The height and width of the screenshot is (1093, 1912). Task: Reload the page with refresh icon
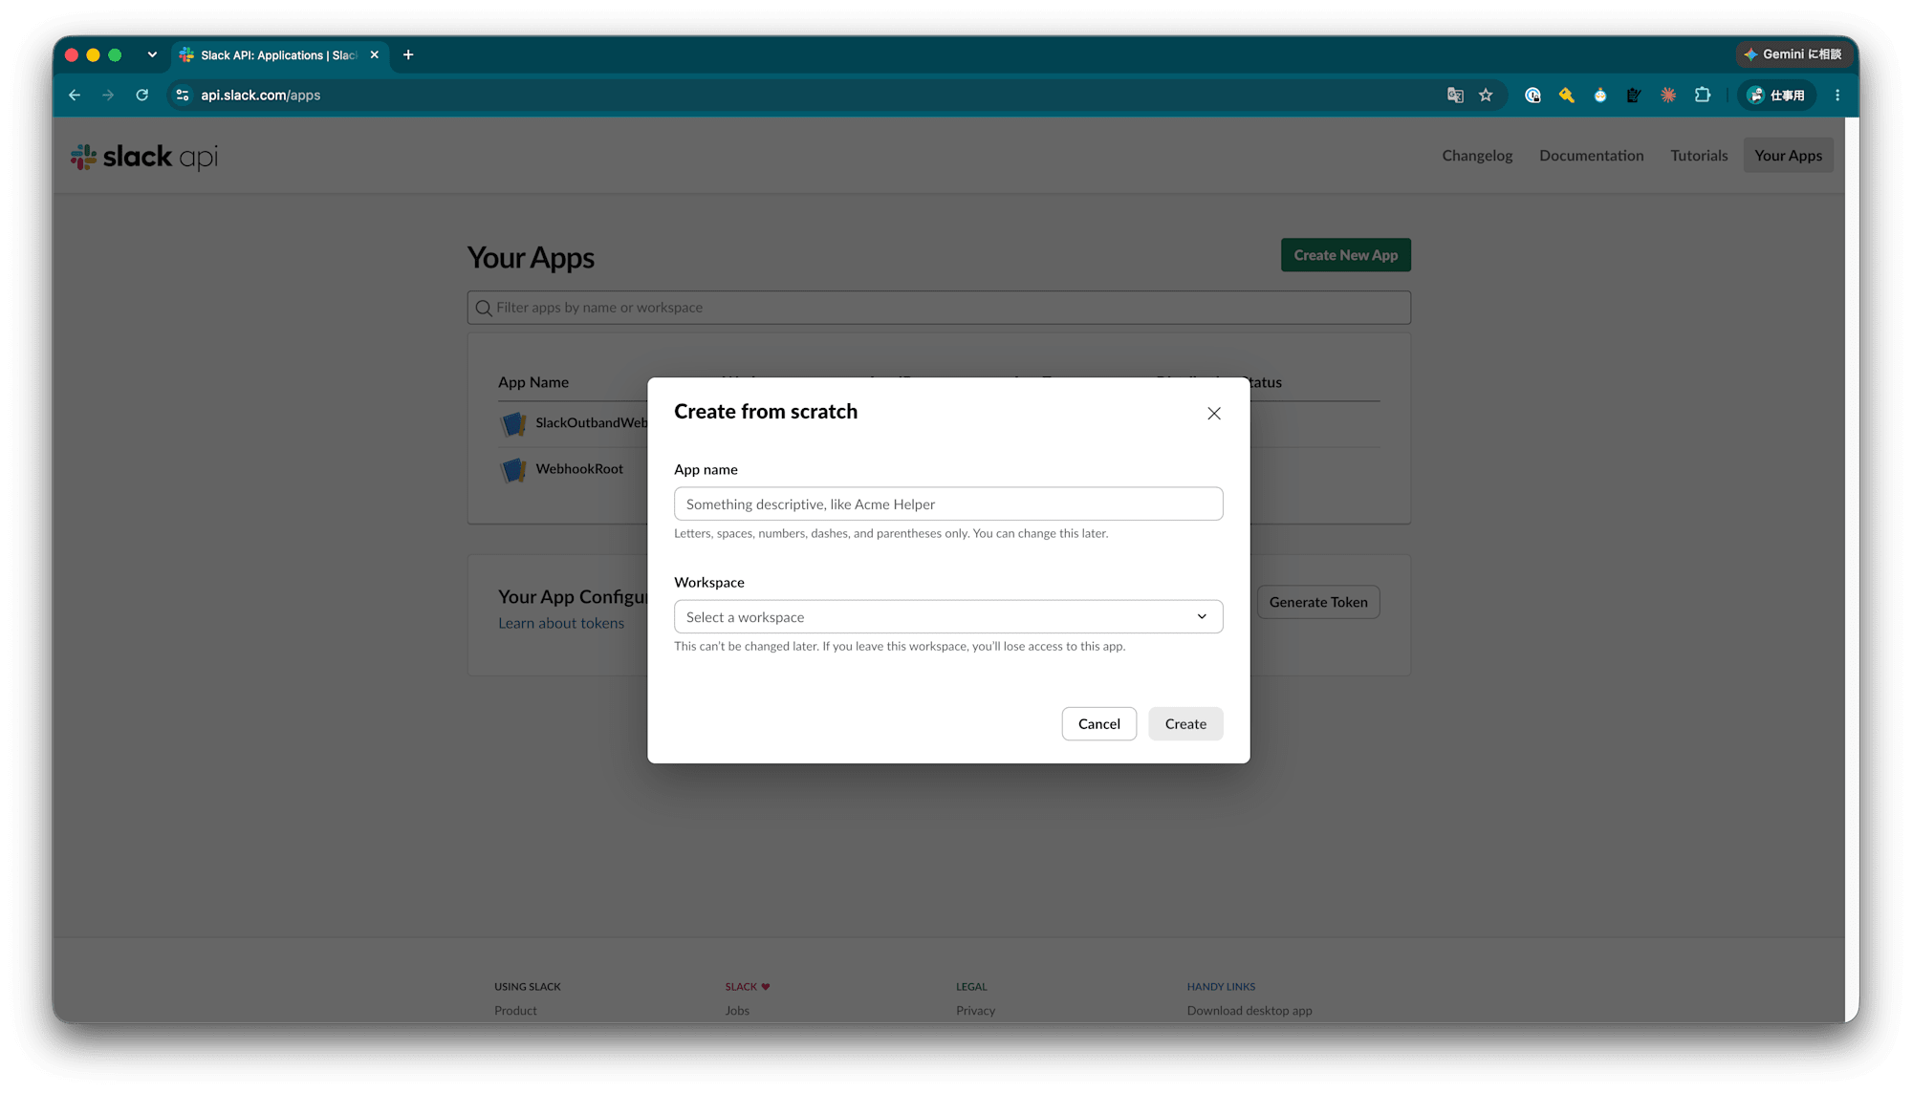click(x=142, y=96)
